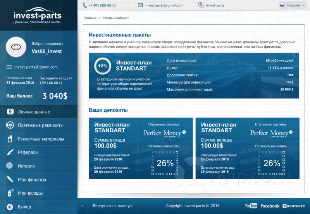Click the Мои финансы shock absorber icon
Screen dimensions: 310x214
click(10, 179)
